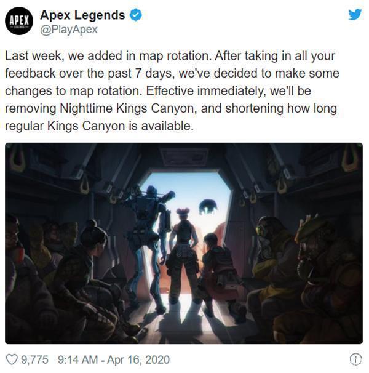Screen dimensions: 369x373
Task: Open the Apex Legends display name
Action: pyautogui.click(x=82, y=15)
